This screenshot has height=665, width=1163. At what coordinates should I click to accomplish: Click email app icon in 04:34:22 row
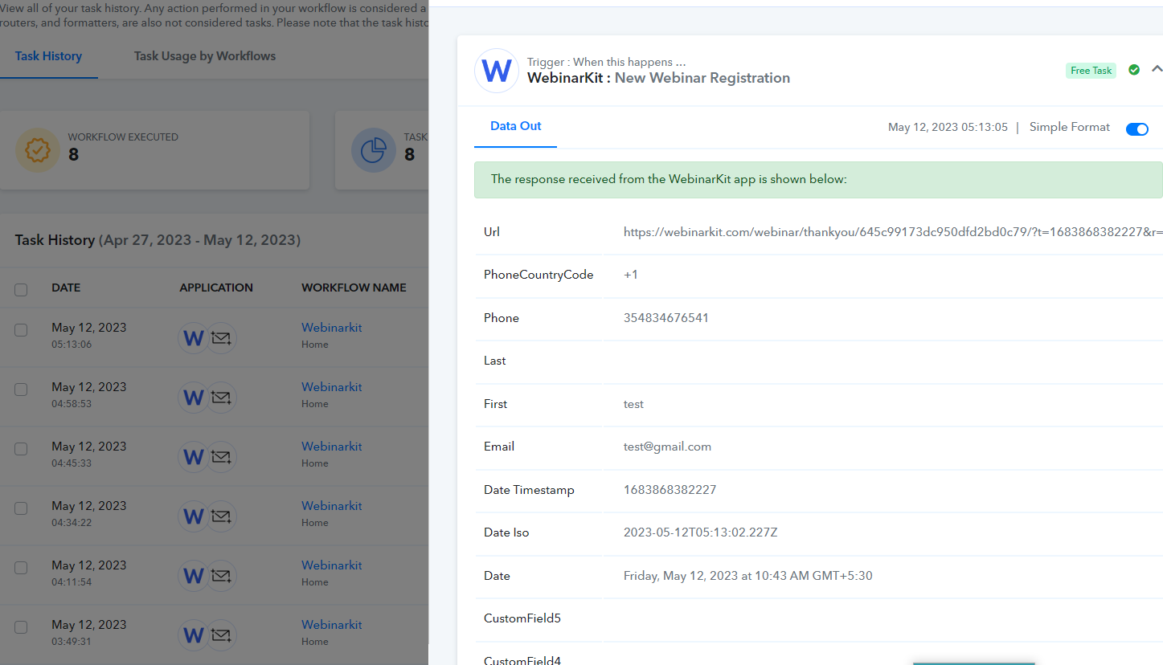pyautogui.click(x=221, y=516)
